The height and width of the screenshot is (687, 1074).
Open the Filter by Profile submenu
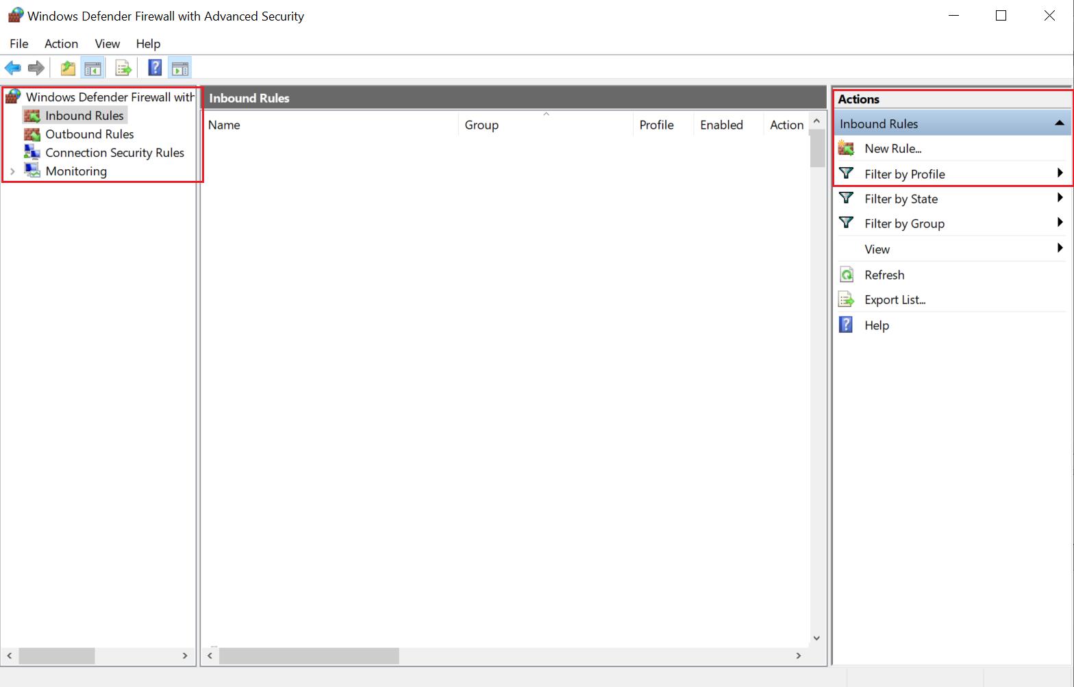(x=904, y=174)
